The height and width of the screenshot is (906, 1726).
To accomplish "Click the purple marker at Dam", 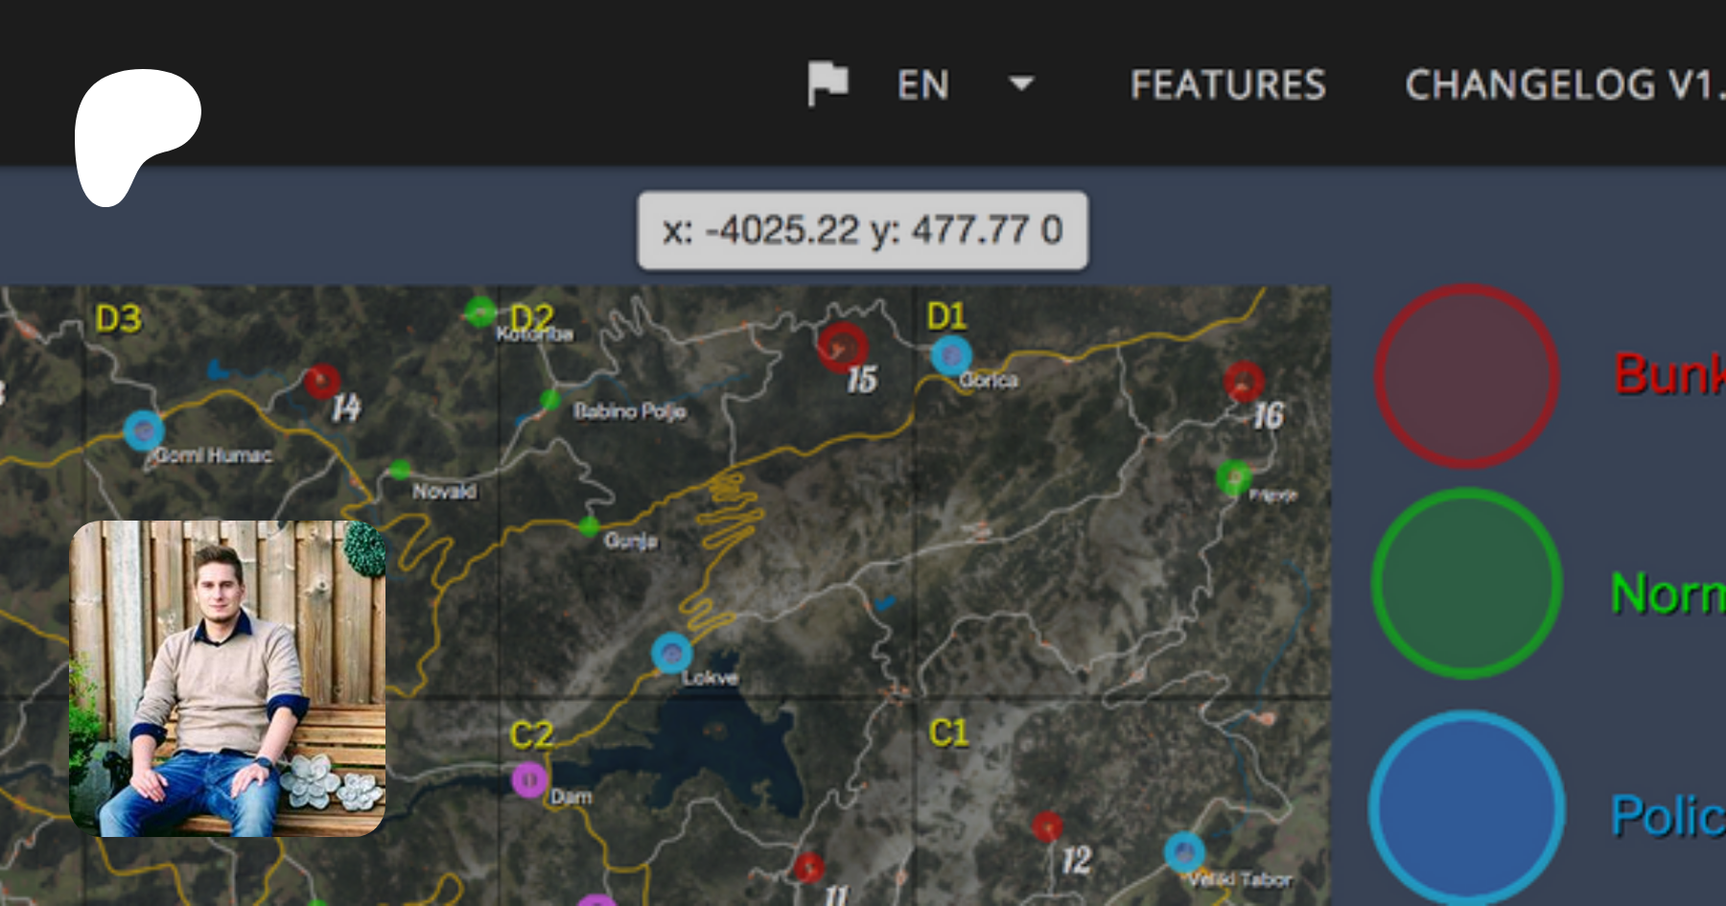I will coord(529,779).
